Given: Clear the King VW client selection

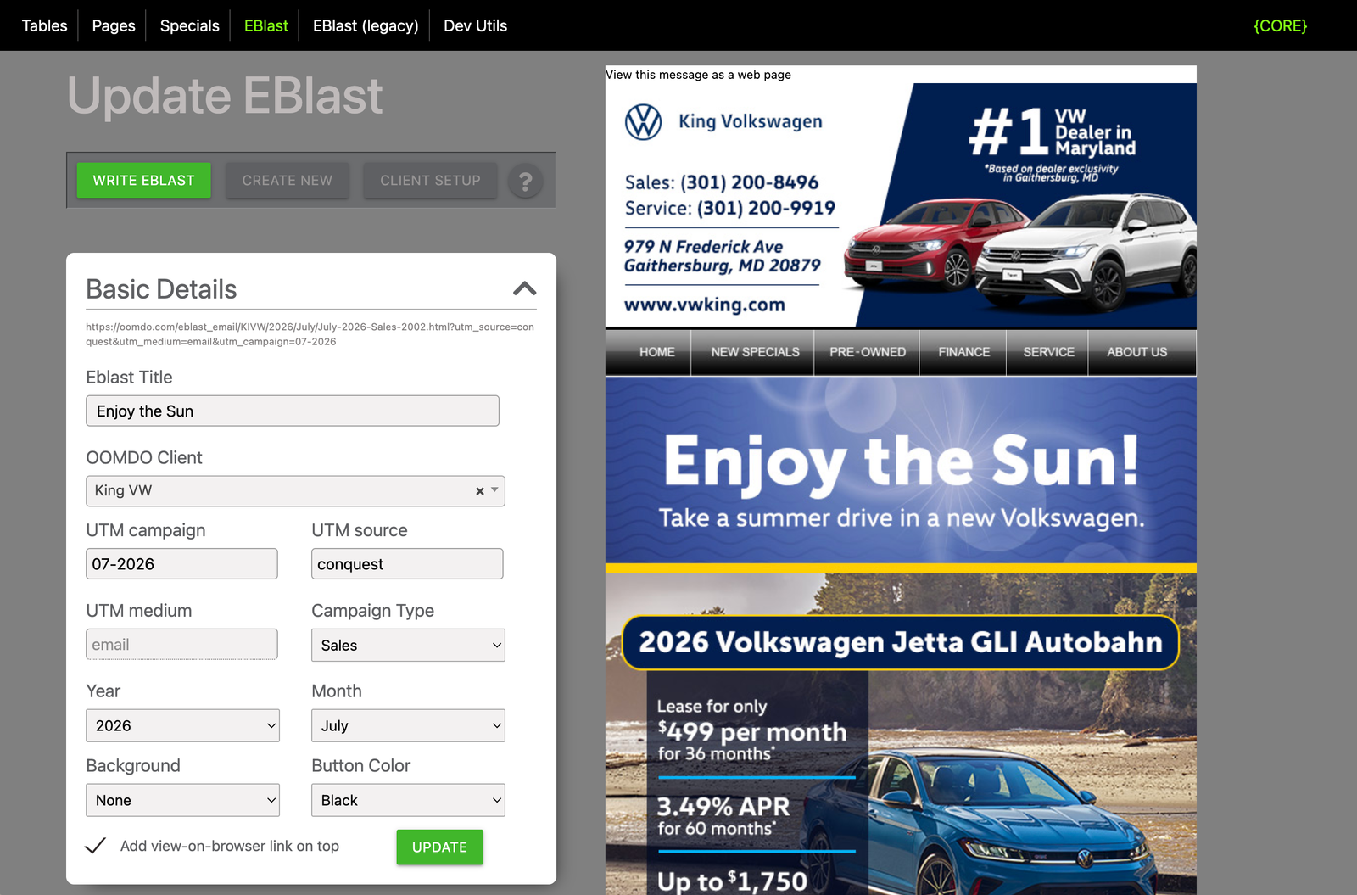Looking at the screenshot, I should [480, 491].
